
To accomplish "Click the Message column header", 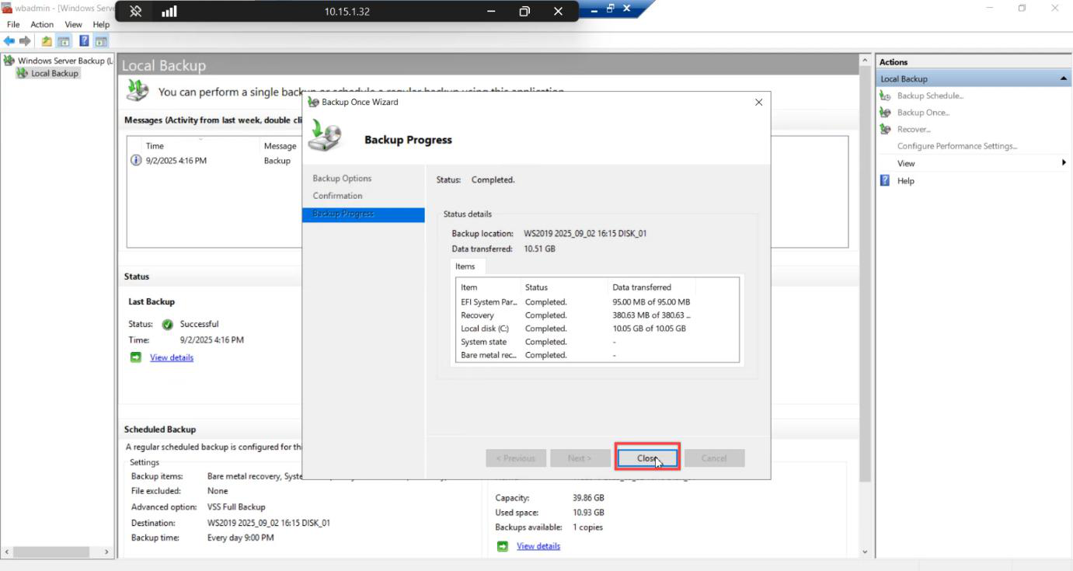I will point(280,146).
